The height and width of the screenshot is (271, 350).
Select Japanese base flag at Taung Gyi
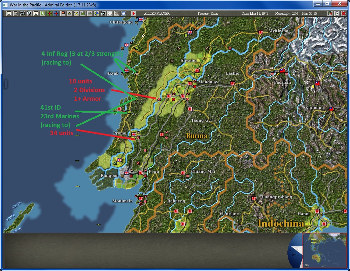190,109
